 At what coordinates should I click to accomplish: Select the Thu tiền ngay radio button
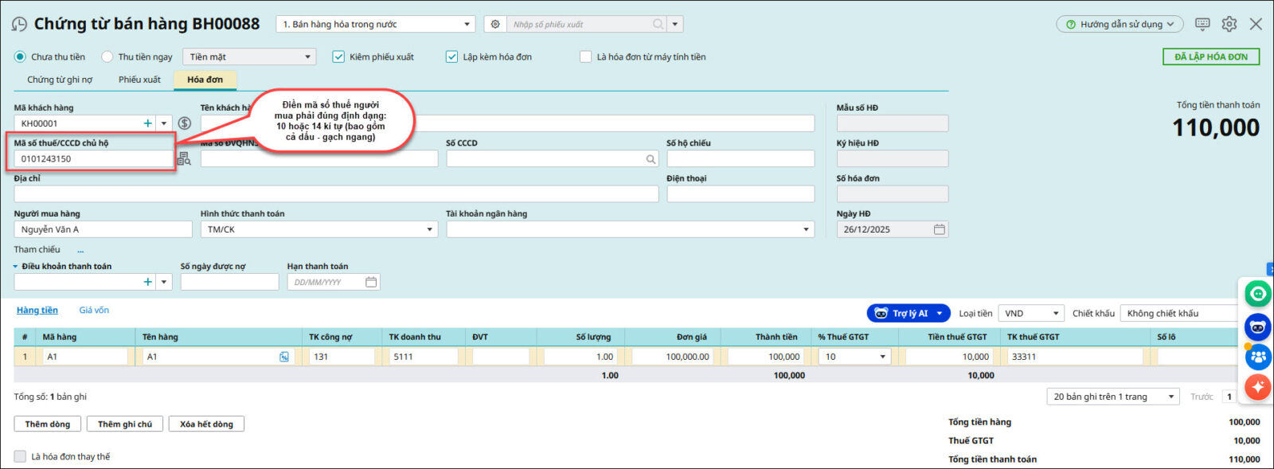(107, 57)
